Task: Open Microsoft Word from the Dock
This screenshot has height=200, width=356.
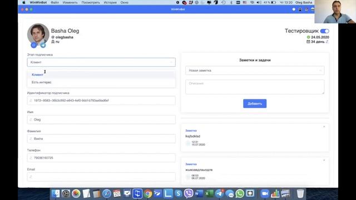Action: [199, 193]
